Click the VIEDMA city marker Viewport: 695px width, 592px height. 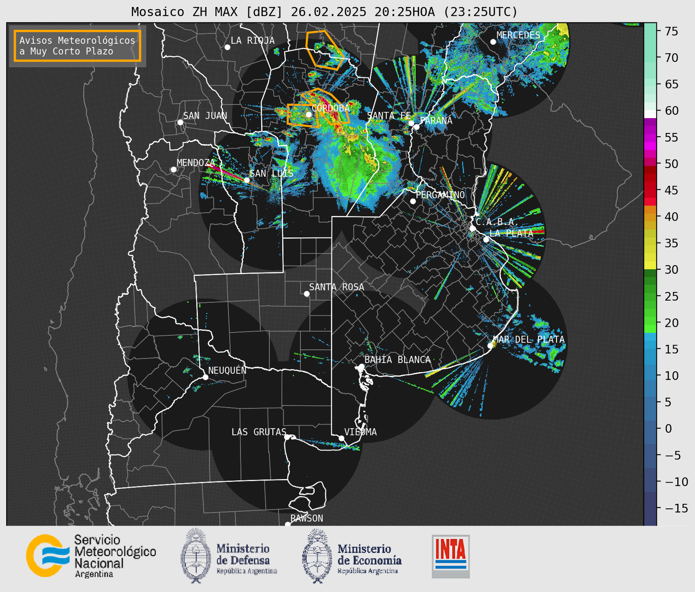click(x=342, y=438)
